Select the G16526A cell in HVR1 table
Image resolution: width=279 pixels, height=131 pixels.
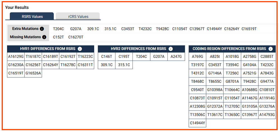pyautogui.click(x=33, y=73)
